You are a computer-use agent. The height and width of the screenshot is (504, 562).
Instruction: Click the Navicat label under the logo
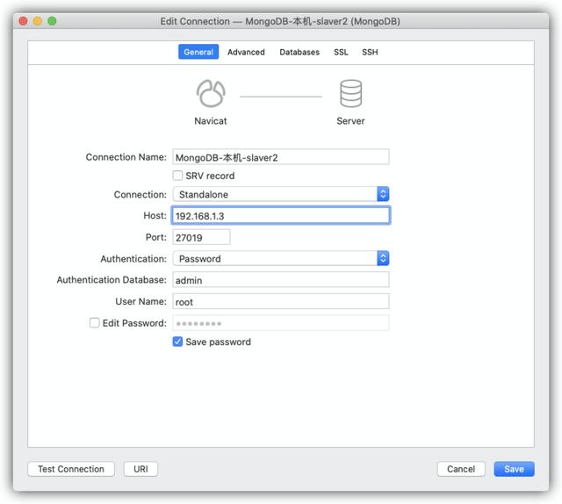(211, 121)
